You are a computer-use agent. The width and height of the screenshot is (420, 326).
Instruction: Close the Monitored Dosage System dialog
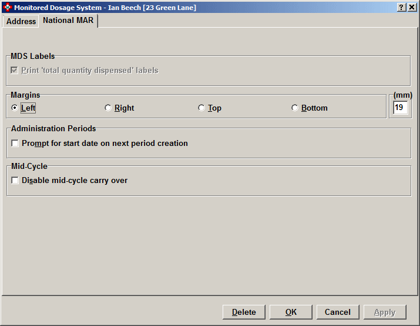tap(412, 7)
